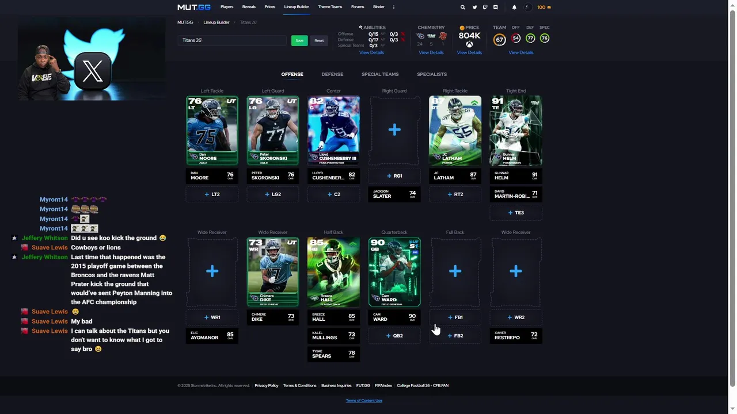Select the Kalel Mullings 73 backup row

[333, 336]
